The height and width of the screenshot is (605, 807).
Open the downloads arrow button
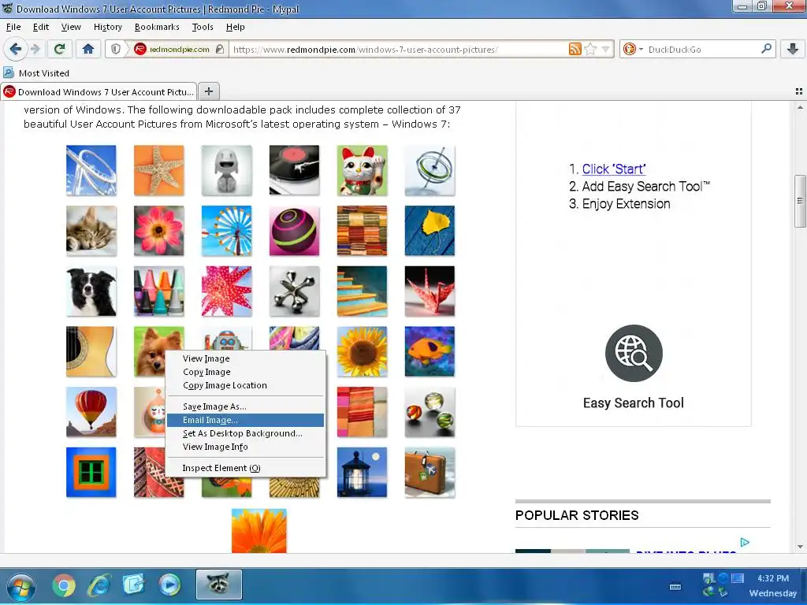click(793, 49)
